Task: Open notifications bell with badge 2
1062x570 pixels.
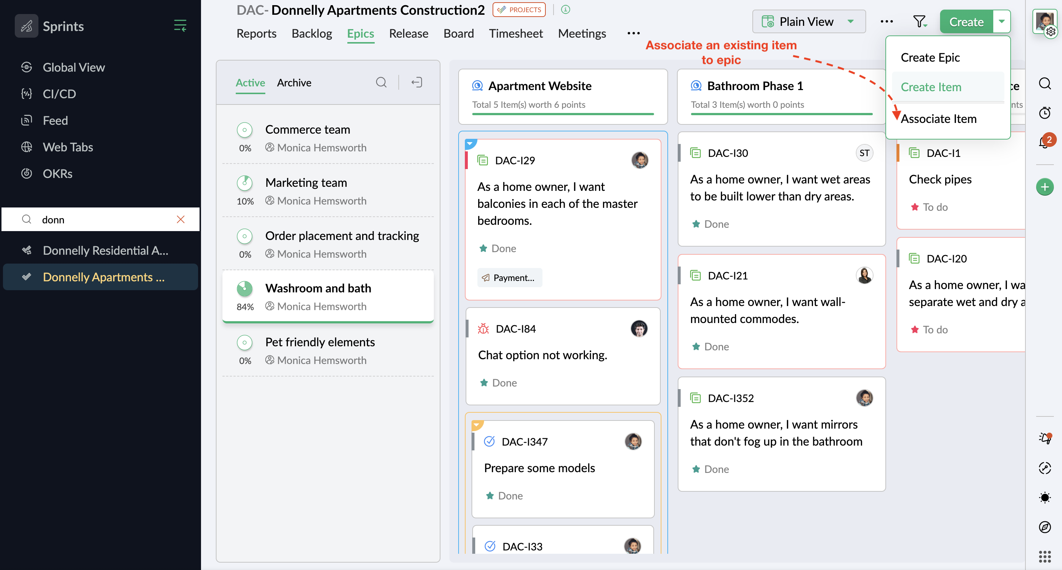Action: click(1044, 142)
